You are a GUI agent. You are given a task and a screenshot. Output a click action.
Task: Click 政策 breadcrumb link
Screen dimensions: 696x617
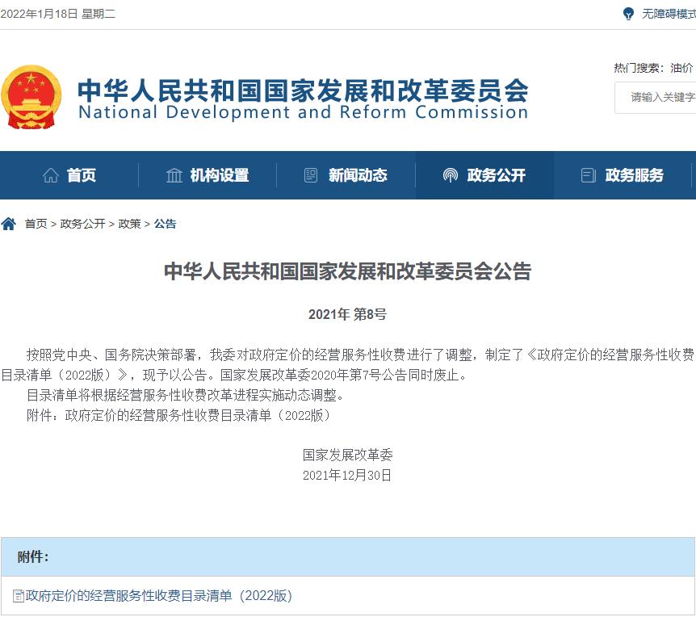(130, 224)
